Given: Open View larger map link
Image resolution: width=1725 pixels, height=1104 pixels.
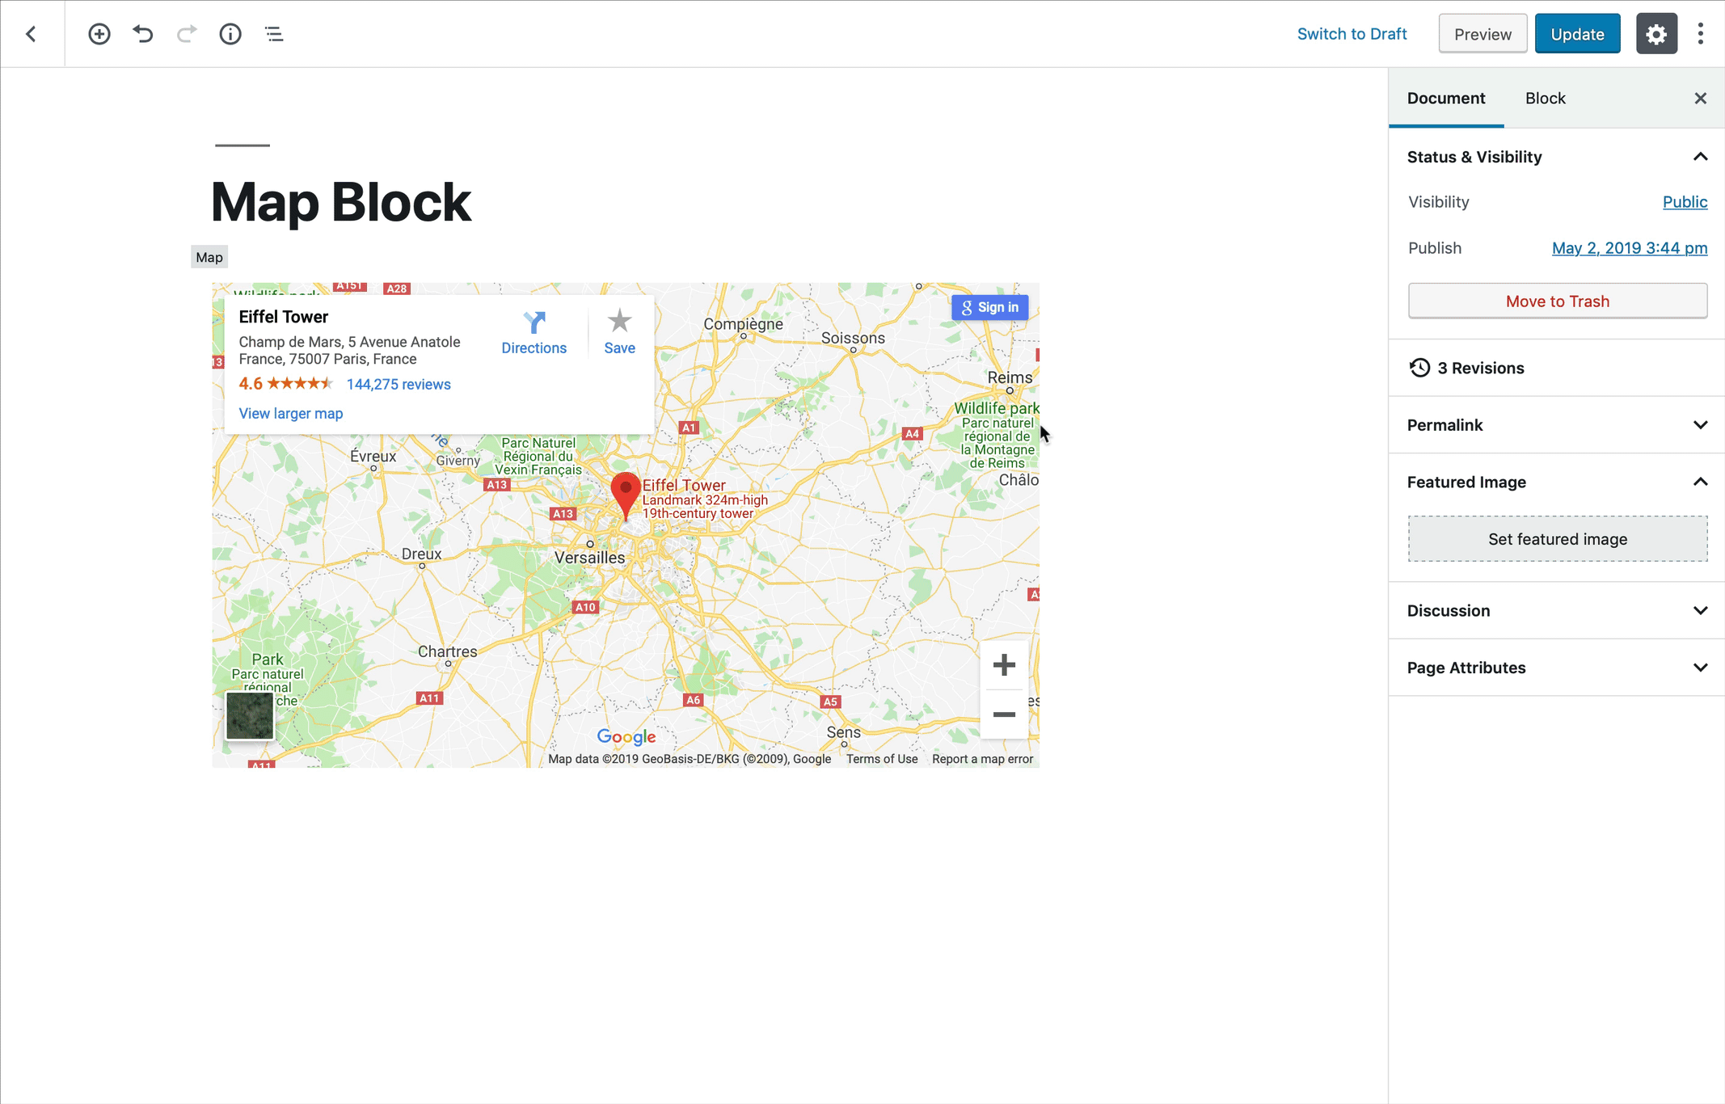Looking at the screenshot, I should [291, 413].
